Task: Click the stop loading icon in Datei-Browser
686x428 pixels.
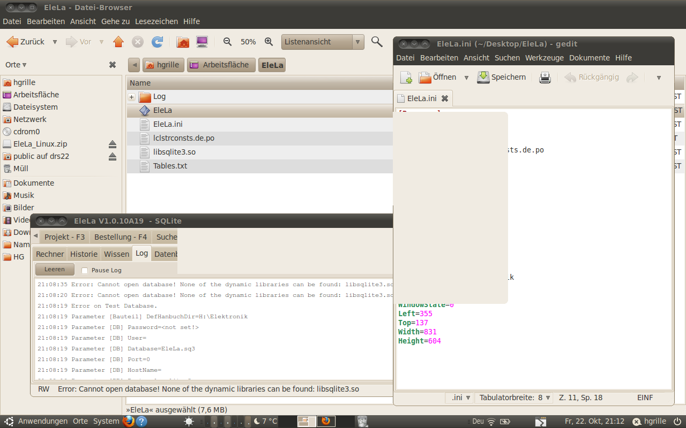Action: click(x=138, y=42)
